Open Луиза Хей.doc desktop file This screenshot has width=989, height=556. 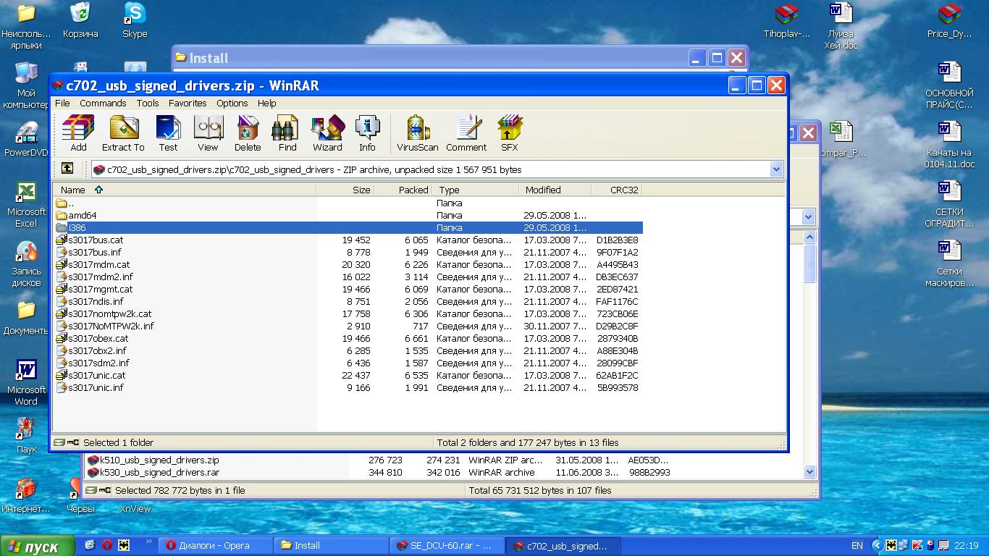point(841,26)
